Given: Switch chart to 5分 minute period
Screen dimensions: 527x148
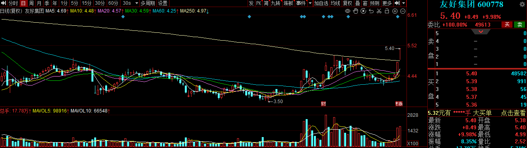Looking at the screenshot, I should tap(74, 3).
